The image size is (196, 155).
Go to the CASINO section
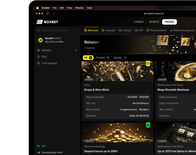tap(139, 22)
